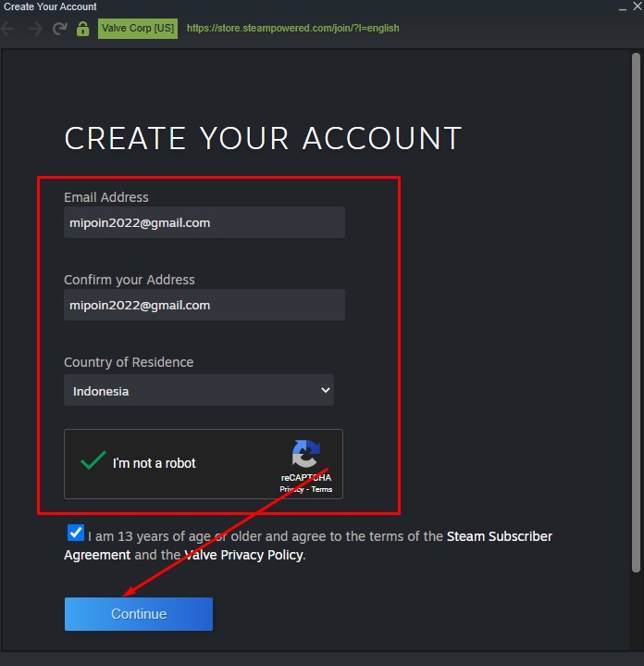Click the Confirm your Address field

204,305
